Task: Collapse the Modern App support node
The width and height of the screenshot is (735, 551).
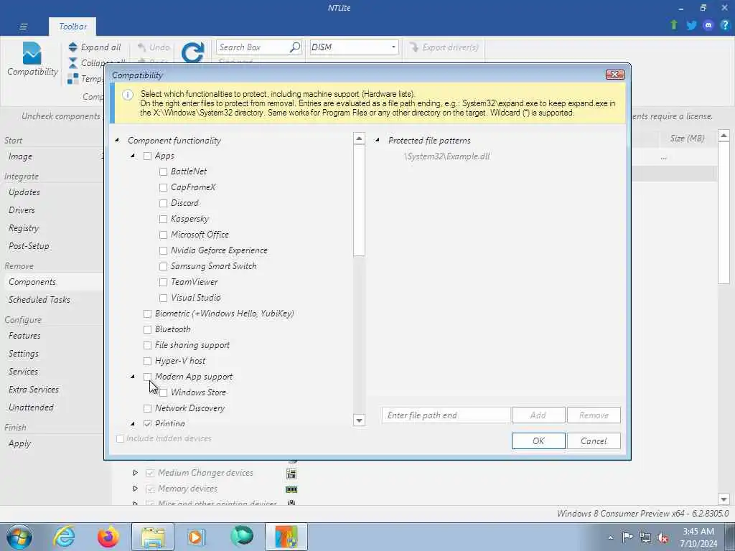Action: [133, 377]
